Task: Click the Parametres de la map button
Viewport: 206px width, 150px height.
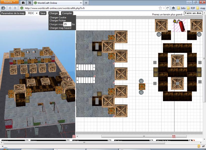Action: [x=13, y=13]
